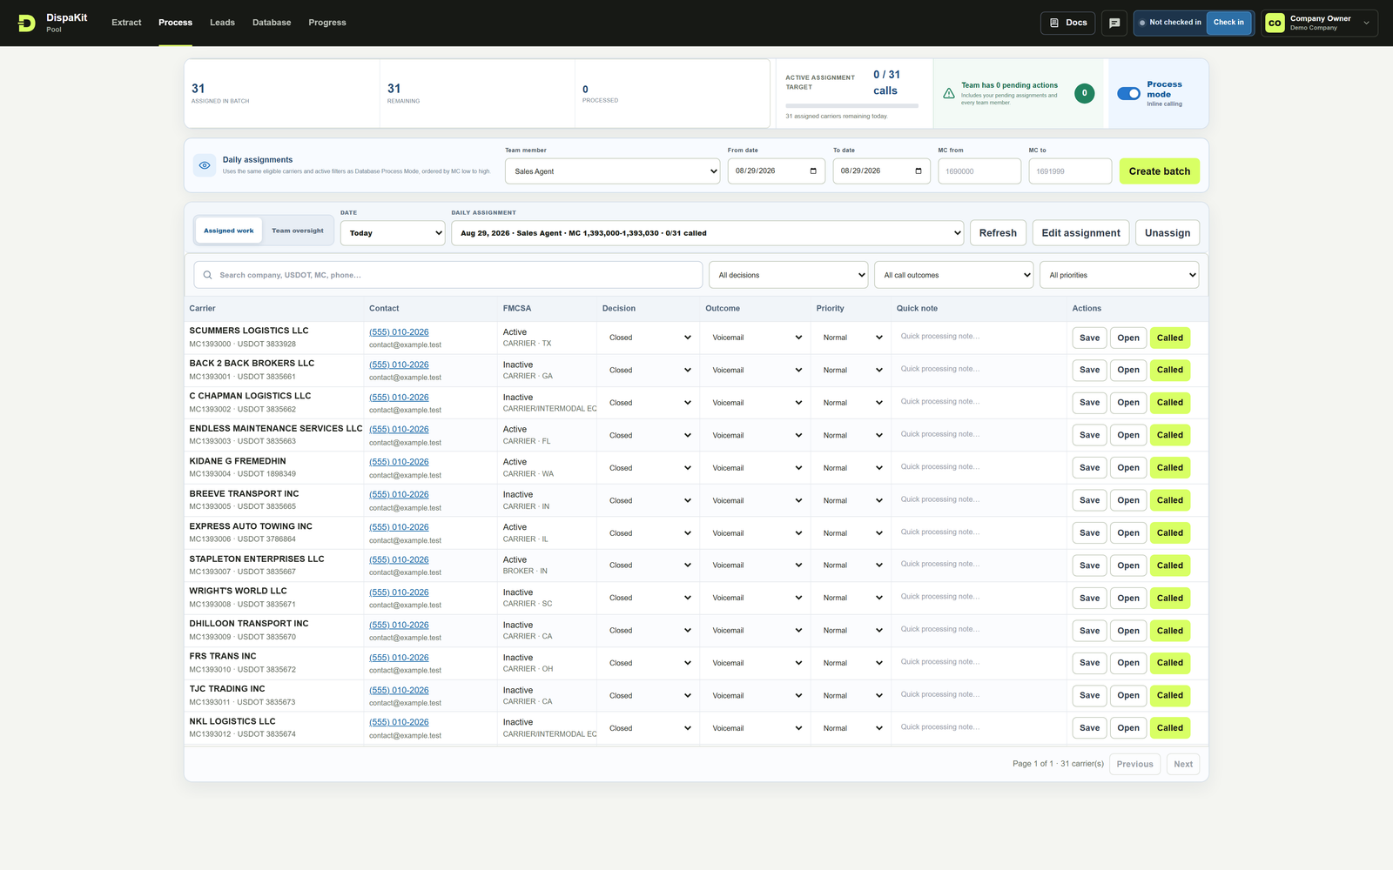Click the MC from input field
1393x870 pixels.
(x=979, y=171)
